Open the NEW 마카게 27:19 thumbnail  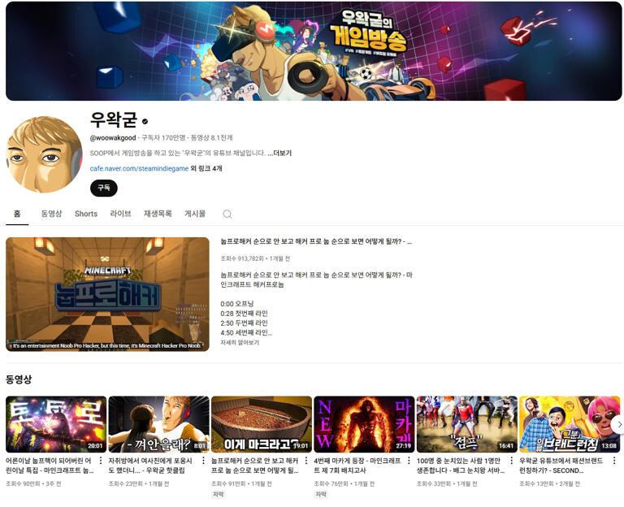(x=364, y=424)
